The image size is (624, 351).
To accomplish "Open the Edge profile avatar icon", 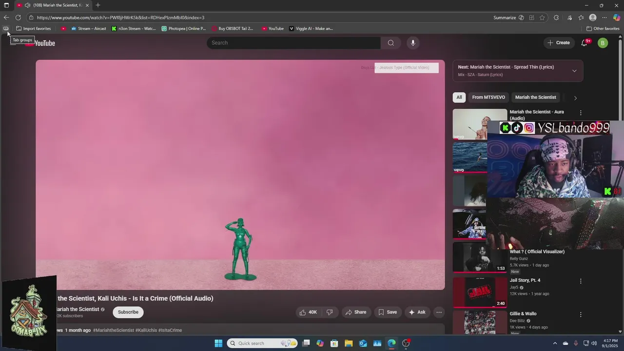I will [x=593, y=18].
